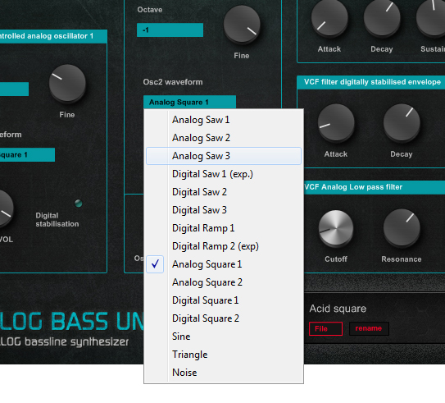The height and width of the screenshot is (403, 445).
Task: Click the Resonance knob
Action: [x=402, y=227]
